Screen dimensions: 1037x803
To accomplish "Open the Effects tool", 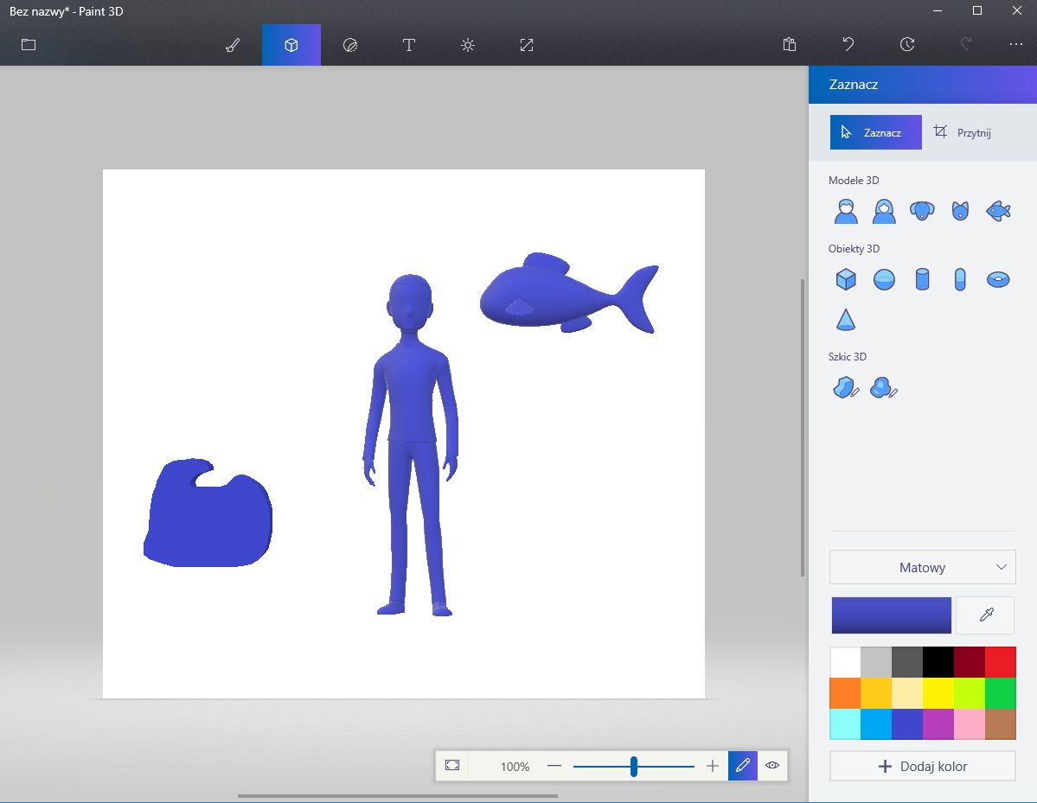I will (468, 45).
